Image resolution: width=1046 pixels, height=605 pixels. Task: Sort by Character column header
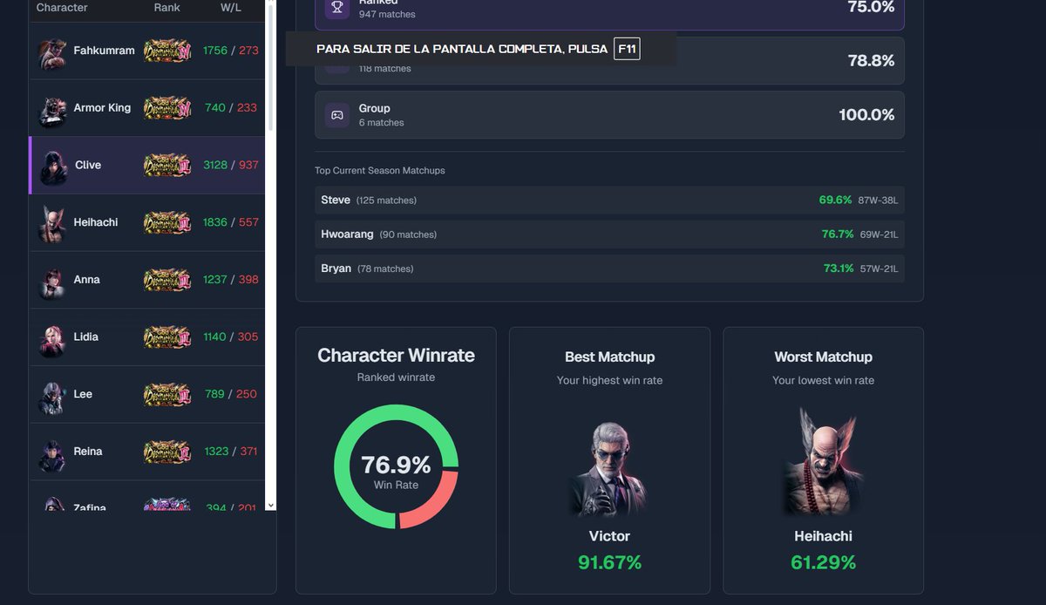pos(62,7)
